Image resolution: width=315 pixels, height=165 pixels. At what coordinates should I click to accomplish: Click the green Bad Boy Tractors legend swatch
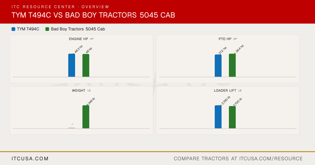point(47,29)
